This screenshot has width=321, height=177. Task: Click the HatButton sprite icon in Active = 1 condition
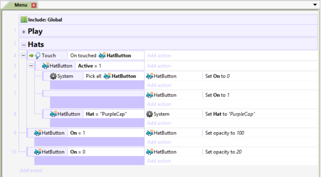45,66
